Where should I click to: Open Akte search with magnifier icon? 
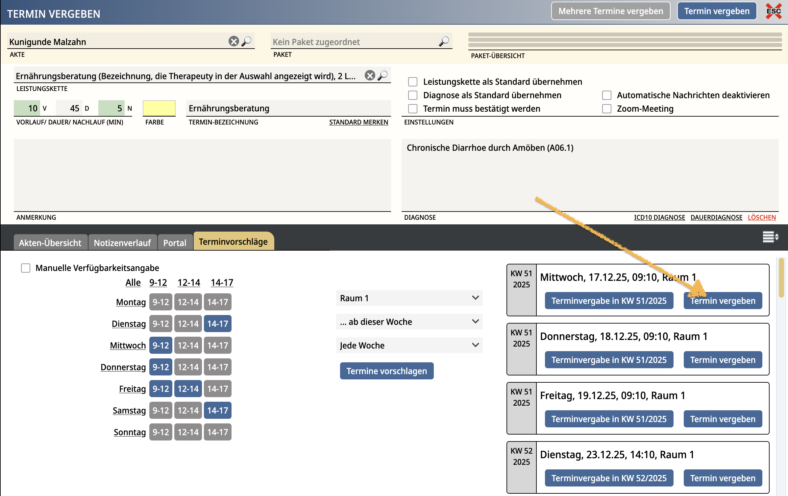click(246, 41)
